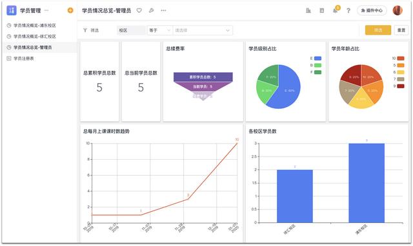Click the 总累积学员总数 card
This screenshot has width=413, height=246.
(x=99, y=81)
